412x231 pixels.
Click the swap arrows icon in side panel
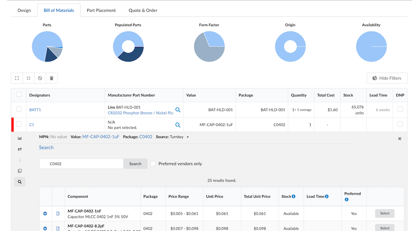pyautogui.click(x=19, y=149)
